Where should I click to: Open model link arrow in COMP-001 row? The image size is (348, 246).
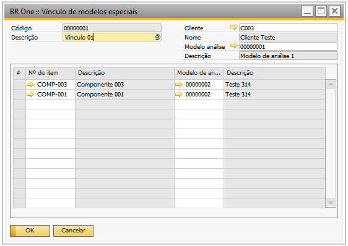(179, 95)
